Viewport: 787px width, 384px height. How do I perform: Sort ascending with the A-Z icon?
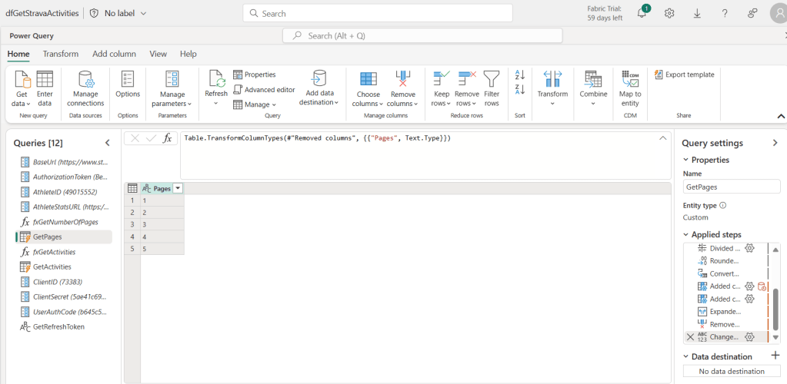[x=519, y=75]
